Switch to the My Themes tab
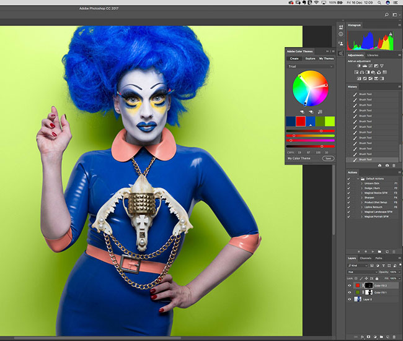This screenshot has height=341, width=403. 326,59
